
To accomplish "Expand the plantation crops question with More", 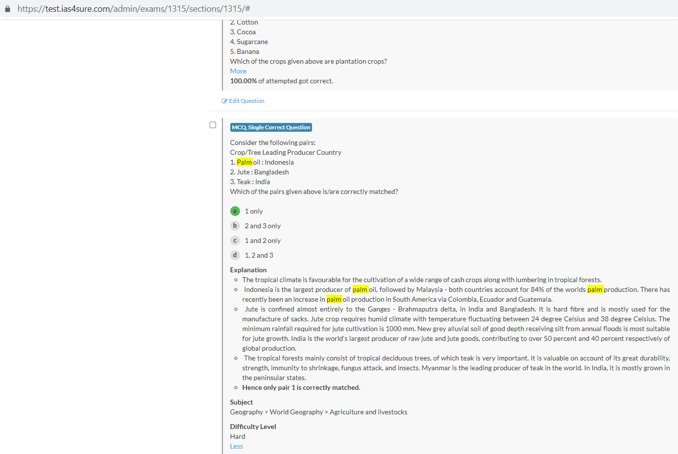I will click(x=238, y=71).
